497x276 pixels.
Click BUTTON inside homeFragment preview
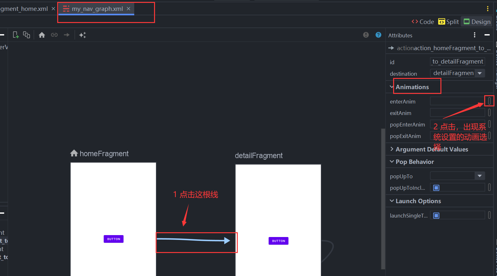[113, 239]
